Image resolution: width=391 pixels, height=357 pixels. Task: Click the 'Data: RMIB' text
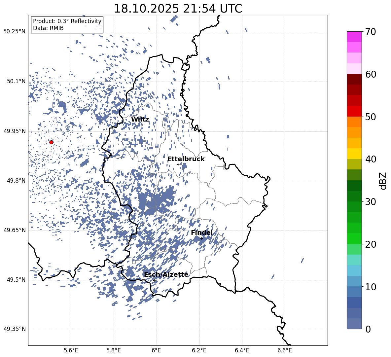tap(48, 28)
